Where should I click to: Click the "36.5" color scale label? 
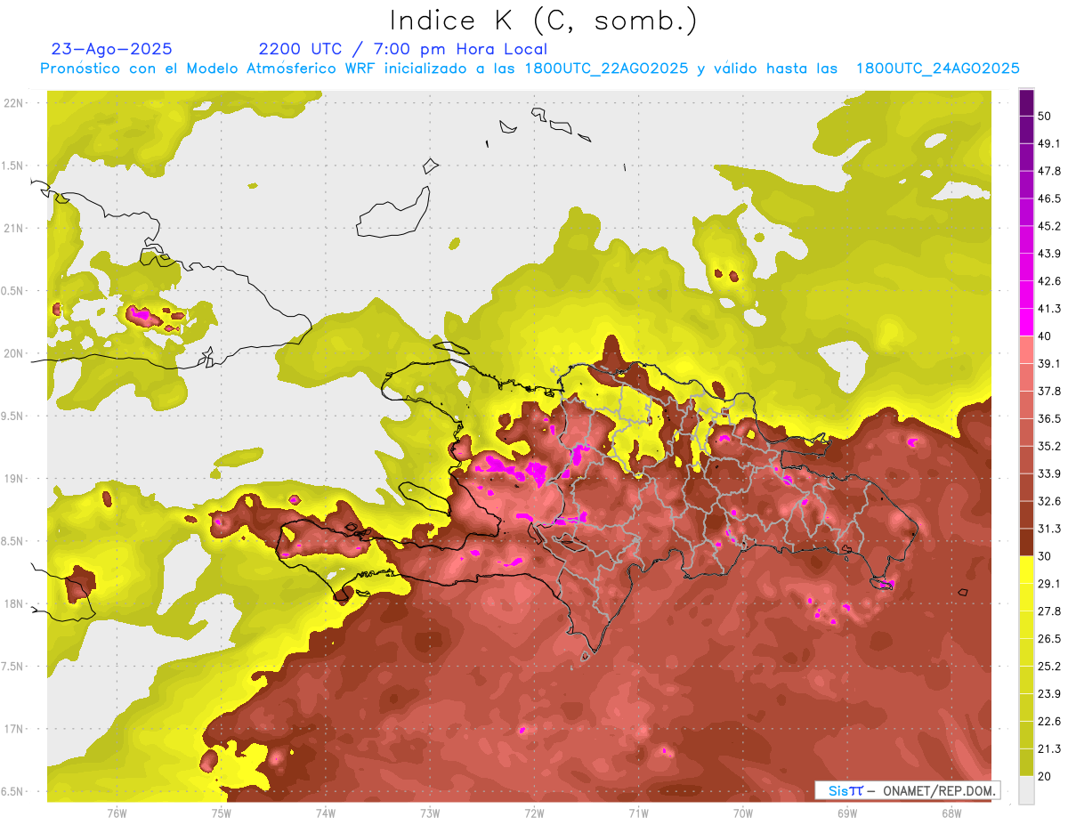[1049, 418]
